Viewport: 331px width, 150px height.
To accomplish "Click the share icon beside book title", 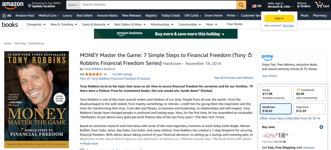I will tap(250, 55).
